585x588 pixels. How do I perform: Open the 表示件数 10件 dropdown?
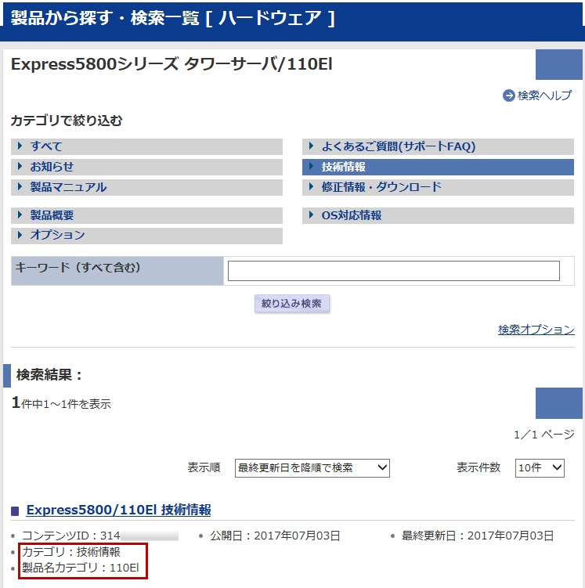point(540,468)
